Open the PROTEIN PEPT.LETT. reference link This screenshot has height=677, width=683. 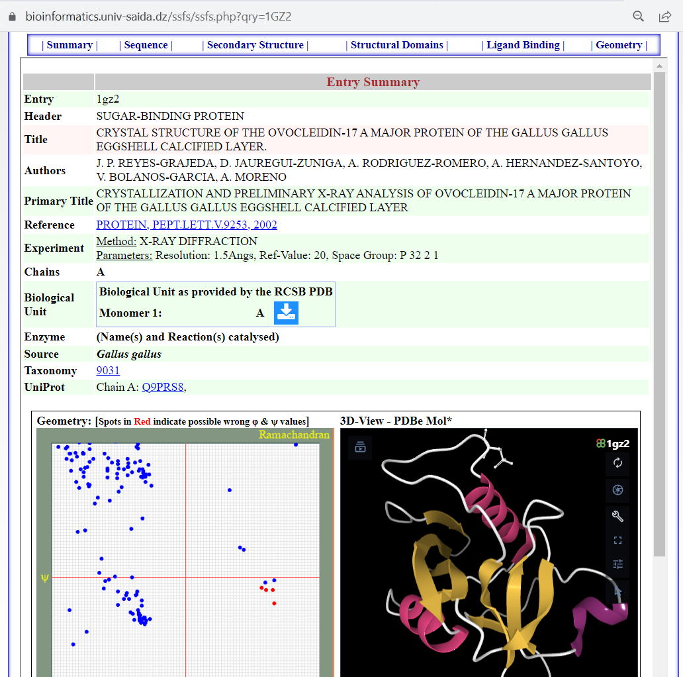click(x=187, y=225)
